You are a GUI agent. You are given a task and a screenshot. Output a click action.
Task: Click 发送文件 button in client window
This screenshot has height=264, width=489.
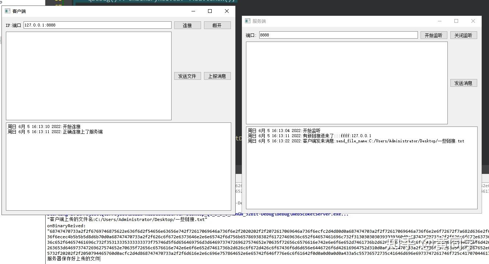[187, 76]
